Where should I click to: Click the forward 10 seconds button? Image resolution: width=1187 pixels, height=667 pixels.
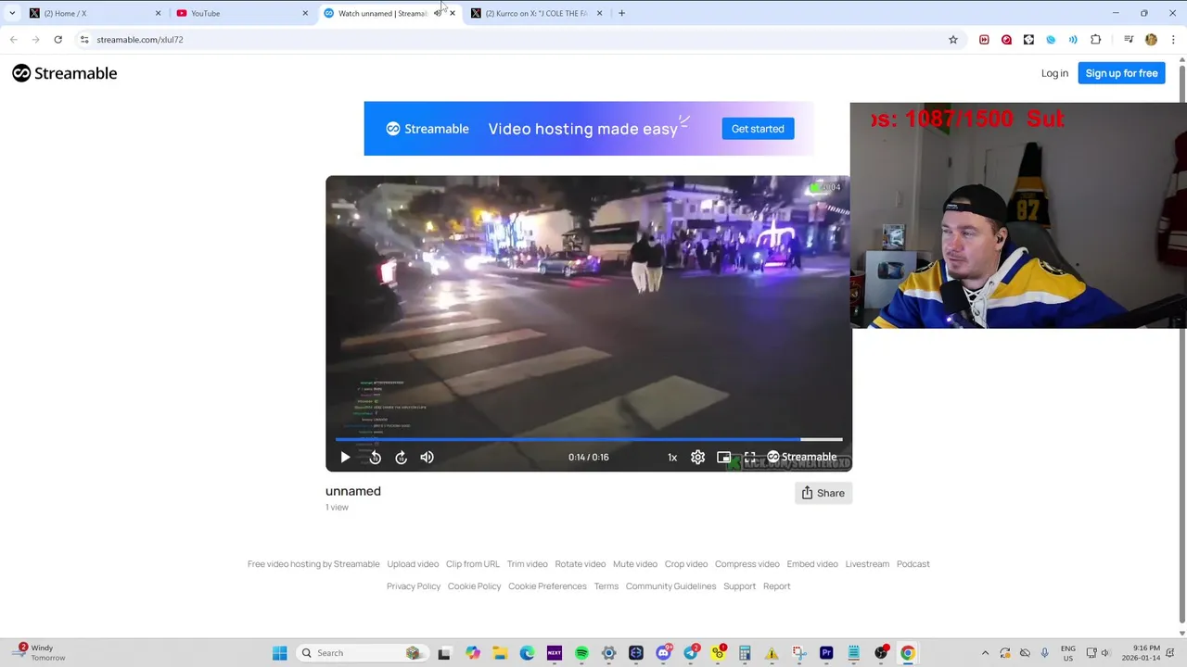401,457
